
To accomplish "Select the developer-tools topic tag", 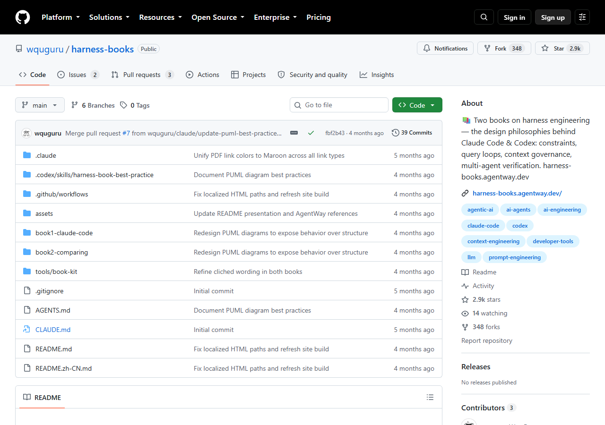I will [x=553, y=241].
